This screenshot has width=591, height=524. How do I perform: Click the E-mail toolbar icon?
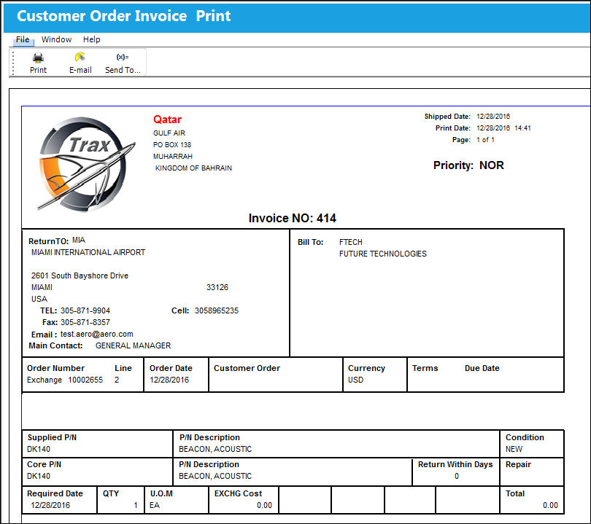[x=80, y=58]
